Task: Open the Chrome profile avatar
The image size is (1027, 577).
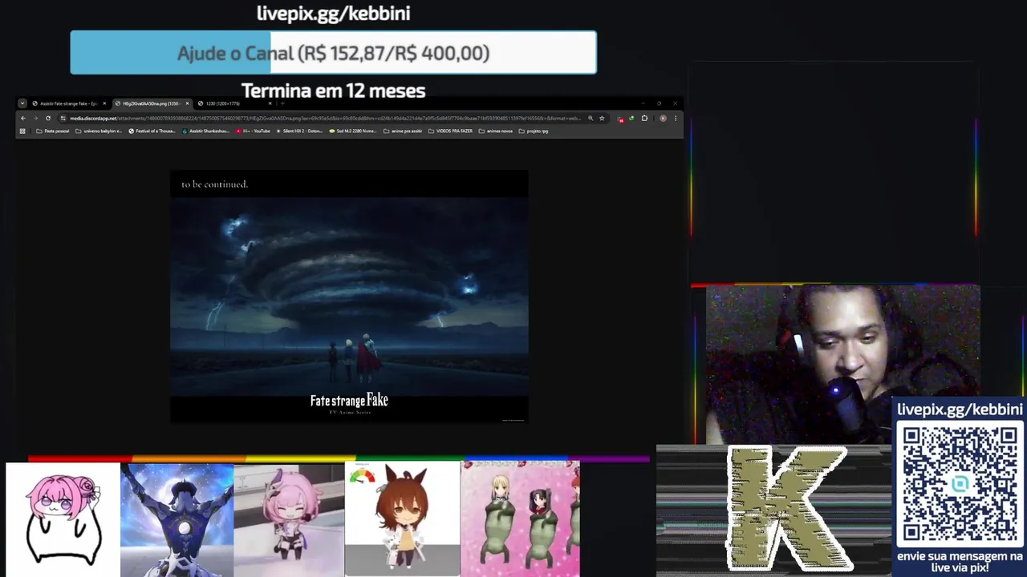Action: click(663, 118)
